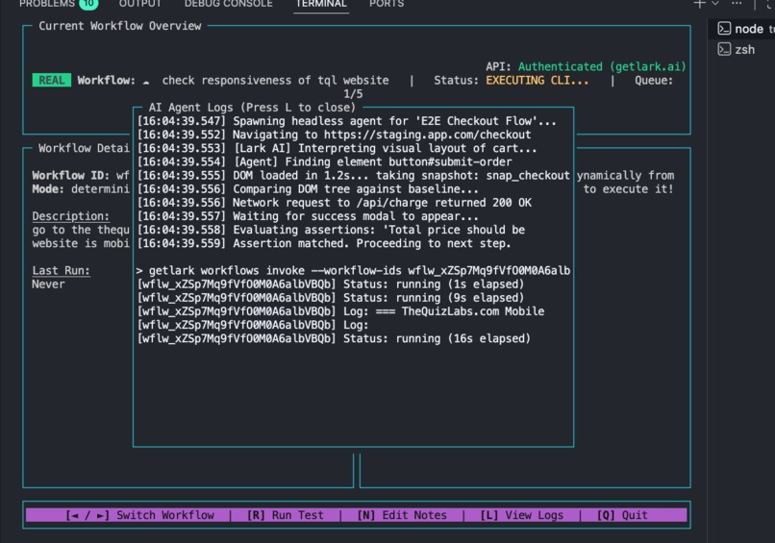Click the 'Interpreting visual layout of cart' log line
The width and height of the screenshot is (775, 543).
click(x=337, y=148)
